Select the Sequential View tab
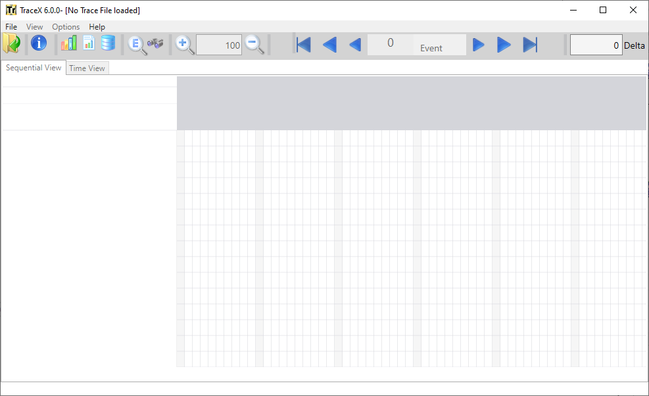The image size is (649, 396). [33, 68]
